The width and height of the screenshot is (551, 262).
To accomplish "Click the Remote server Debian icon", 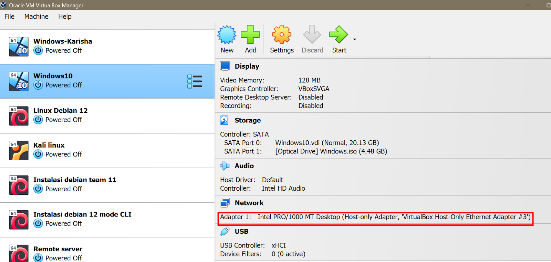I will pos(19,253).
